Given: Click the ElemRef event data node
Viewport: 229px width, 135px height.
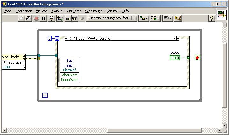Looking at the screenshot, I should pyautogui.click(x=70, y=70).
